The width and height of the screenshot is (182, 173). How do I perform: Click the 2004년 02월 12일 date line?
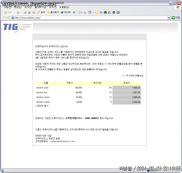(x=43, y=136)
